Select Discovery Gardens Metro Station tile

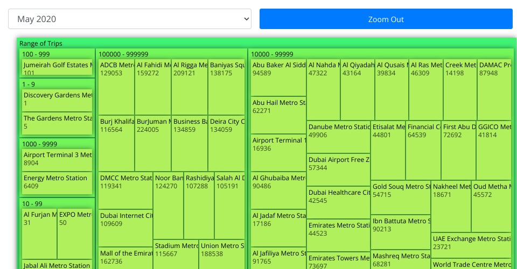(x=57, y=100)
